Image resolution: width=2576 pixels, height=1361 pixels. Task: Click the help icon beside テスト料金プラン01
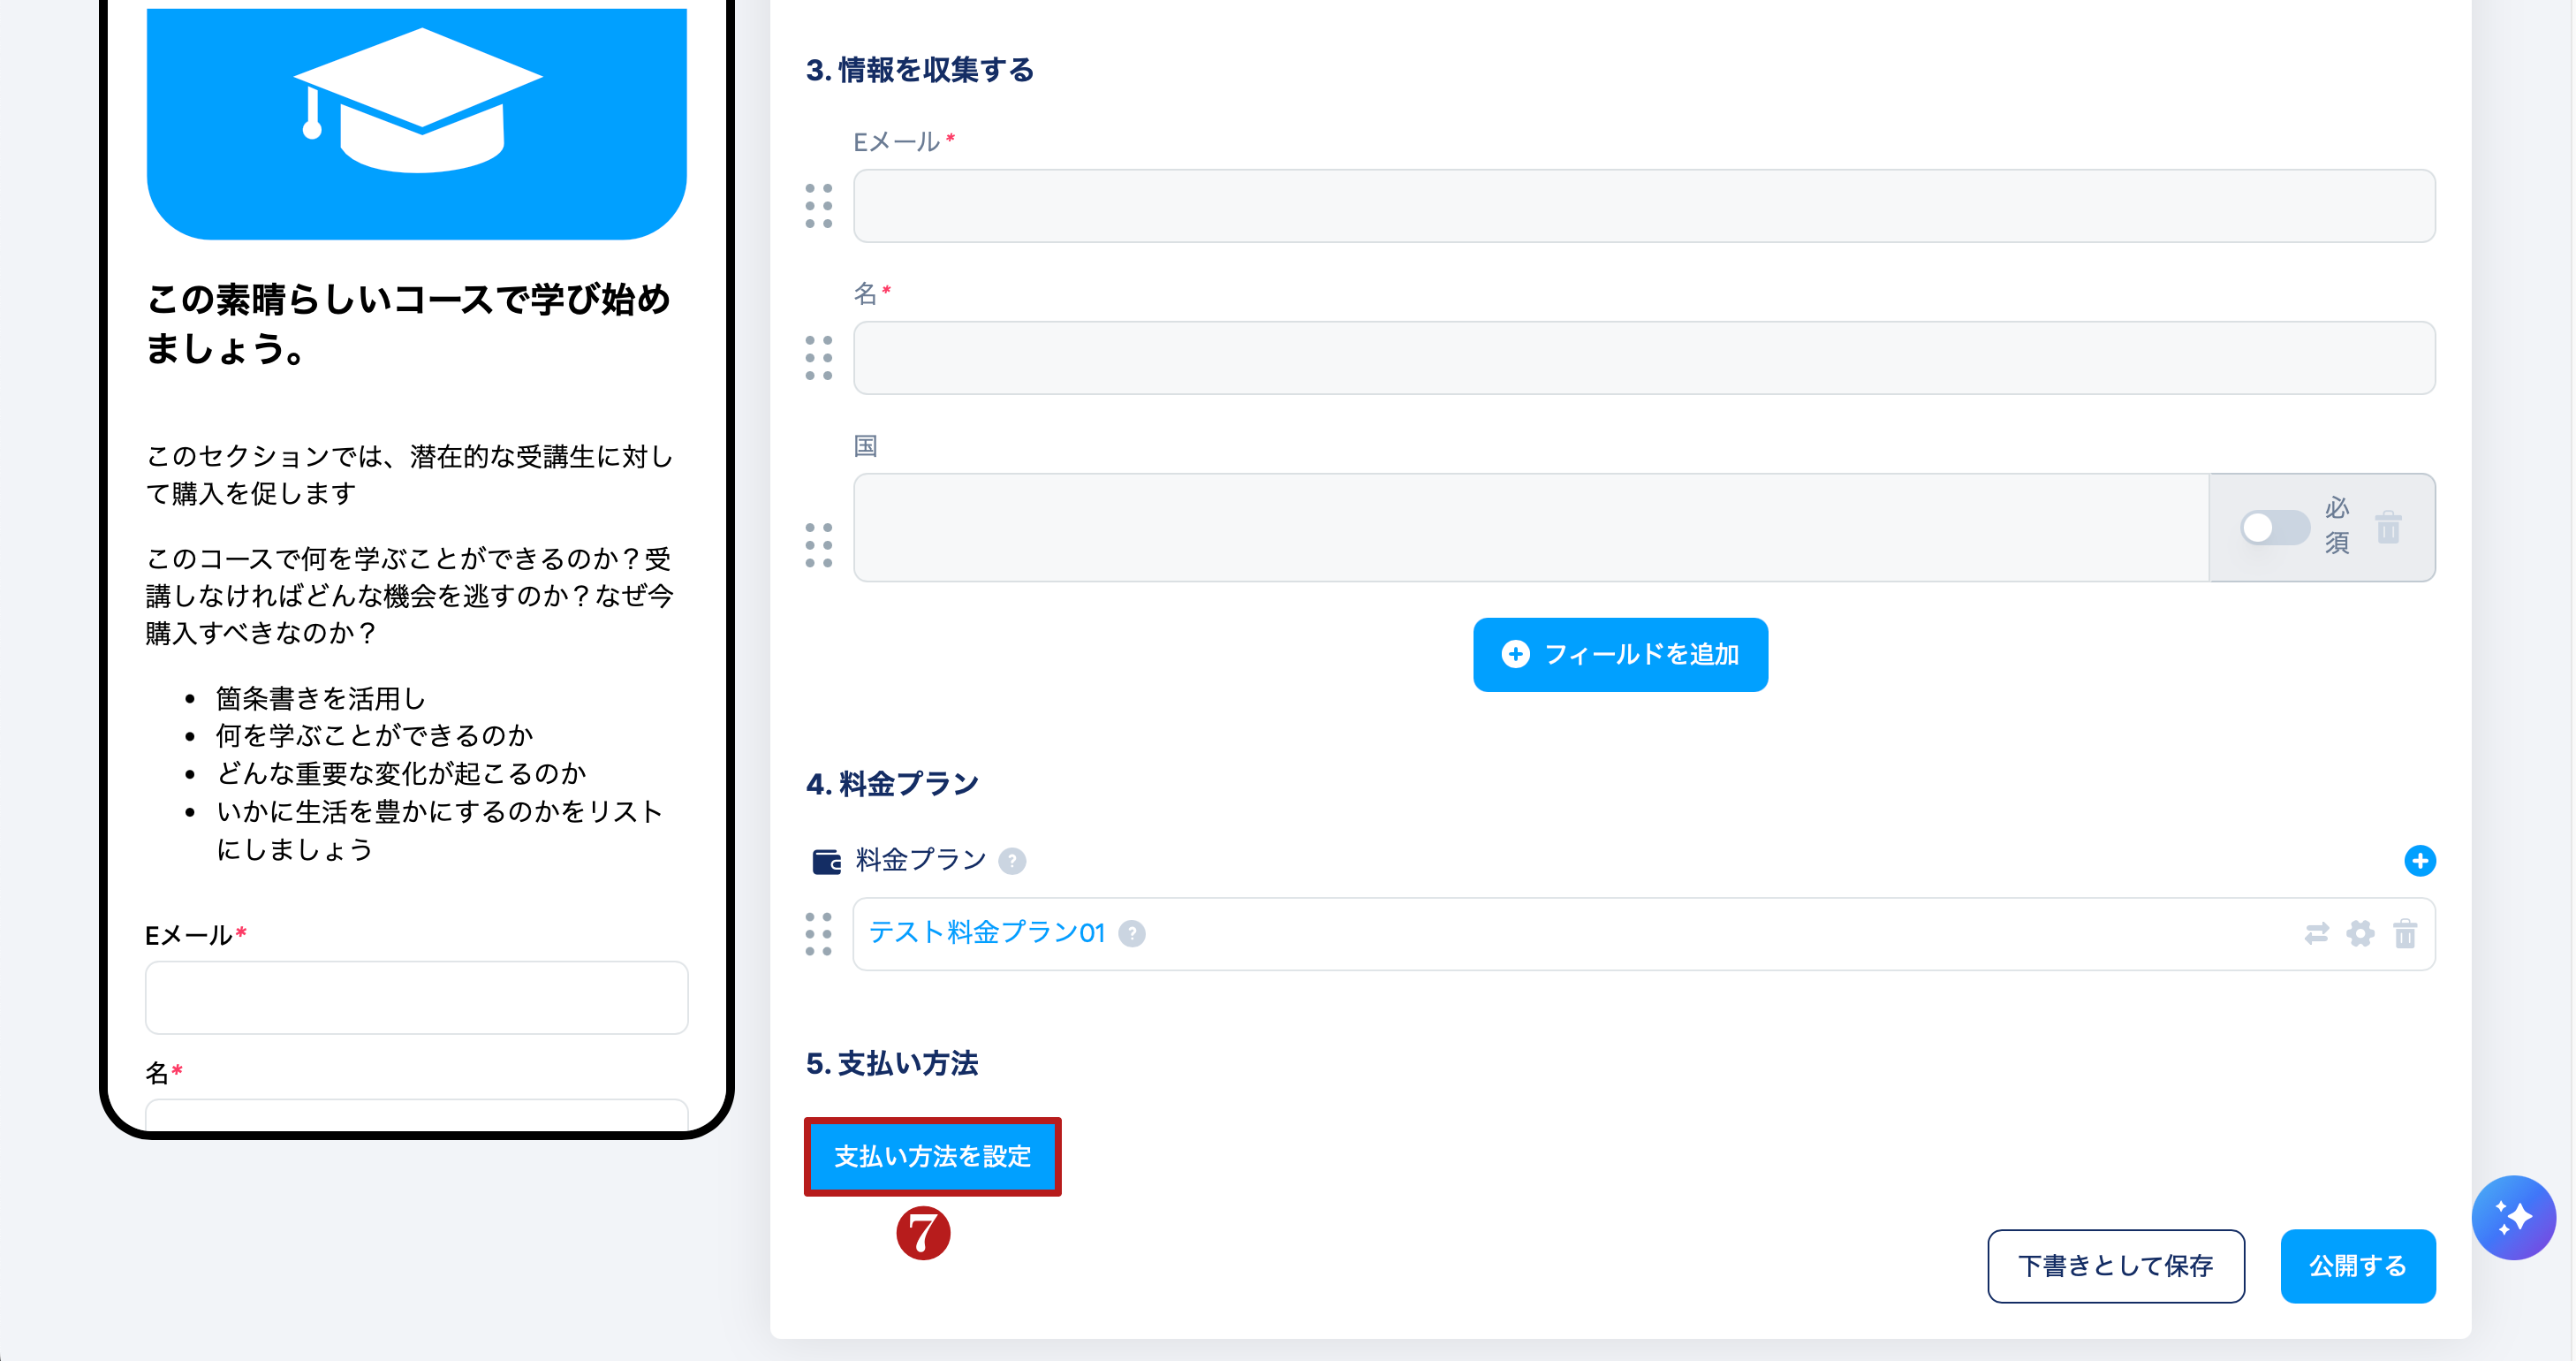point(1131,933)
